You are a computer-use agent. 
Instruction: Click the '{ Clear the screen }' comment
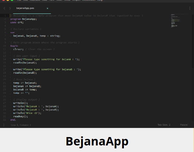40,49
